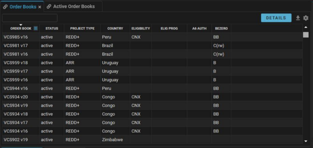Click the scrollbar up arrow

pos(306,27)
